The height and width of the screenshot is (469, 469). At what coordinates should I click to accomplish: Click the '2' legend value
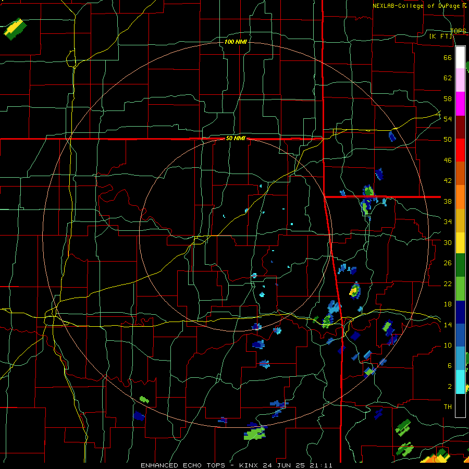tap(449, 387)
